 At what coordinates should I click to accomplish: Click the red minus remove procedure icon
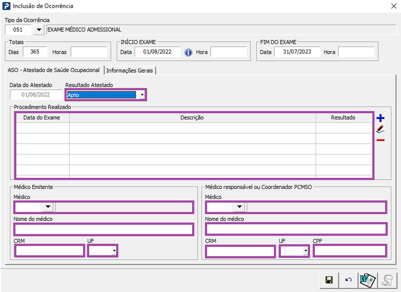pyautogui.click(x=380, y=140)
